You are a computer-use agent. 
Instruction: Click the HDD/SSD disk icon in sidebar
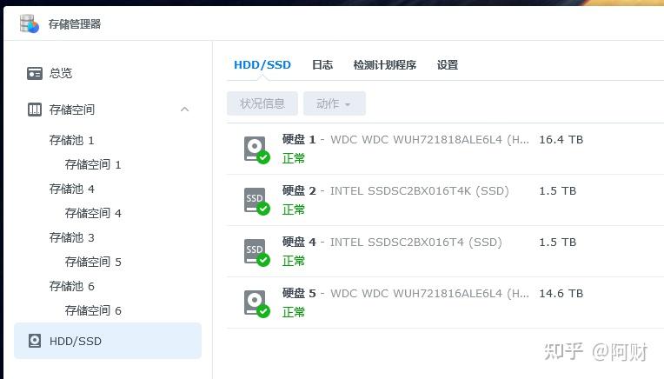(x=34, y=341)
